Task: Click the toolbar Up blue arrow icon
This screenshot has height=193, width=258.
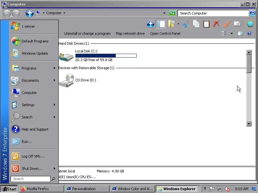Action: 150,24
